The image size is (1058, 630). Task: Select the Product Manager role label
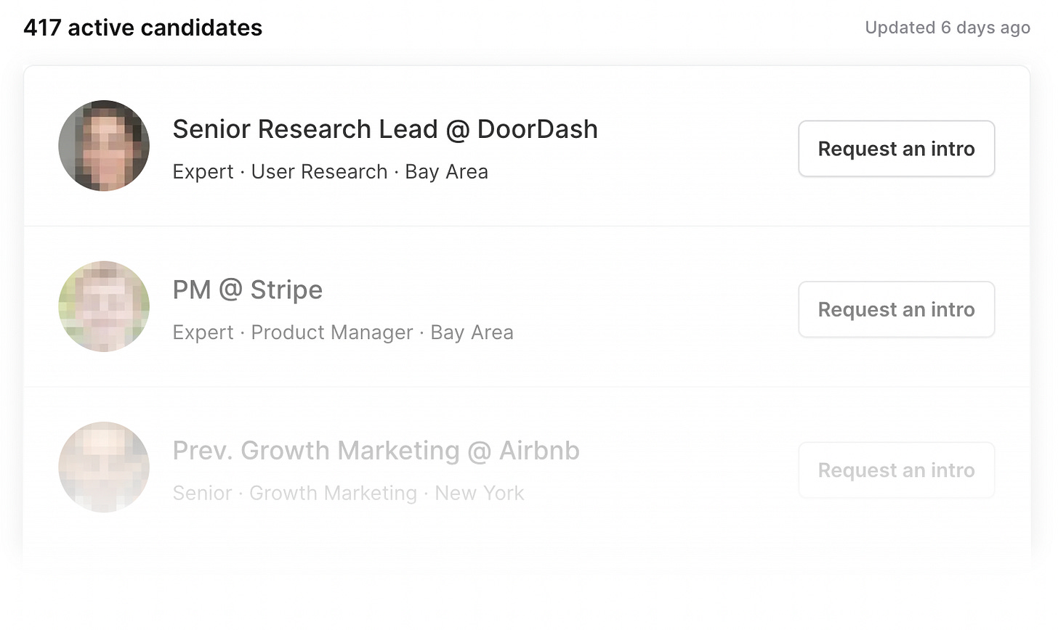[331, 332]
